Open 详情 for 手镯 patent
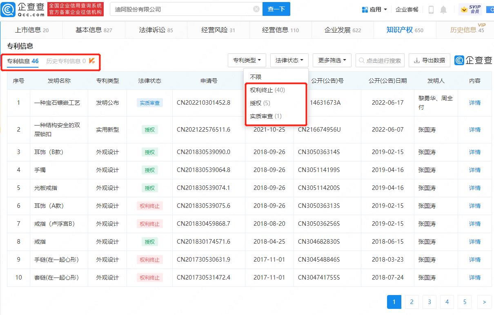The height and width of the screenshot is (315, 494). click(475, 170)
